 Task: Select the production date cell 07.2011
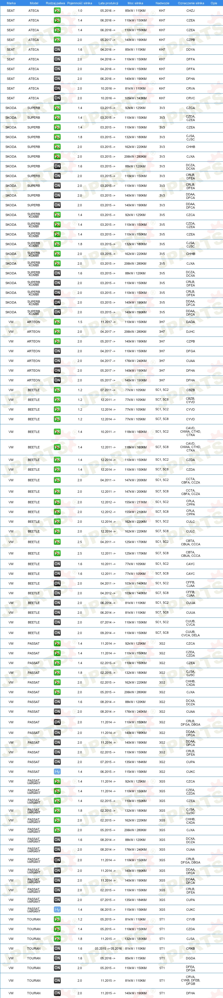[x=108, y=390]
